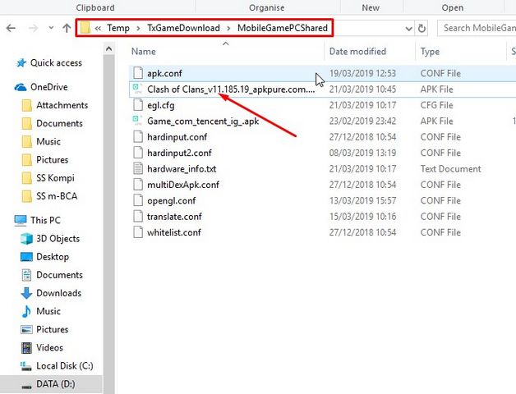516x394 pixels.
Task: Go up one folder level
Action: tap(67, 28)
